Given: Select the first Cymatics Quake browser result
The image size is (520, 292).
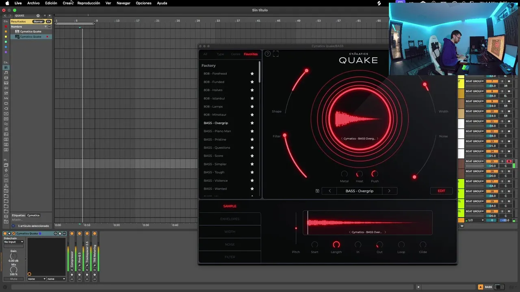Looking at the screenshot, I should coord(30,31).
